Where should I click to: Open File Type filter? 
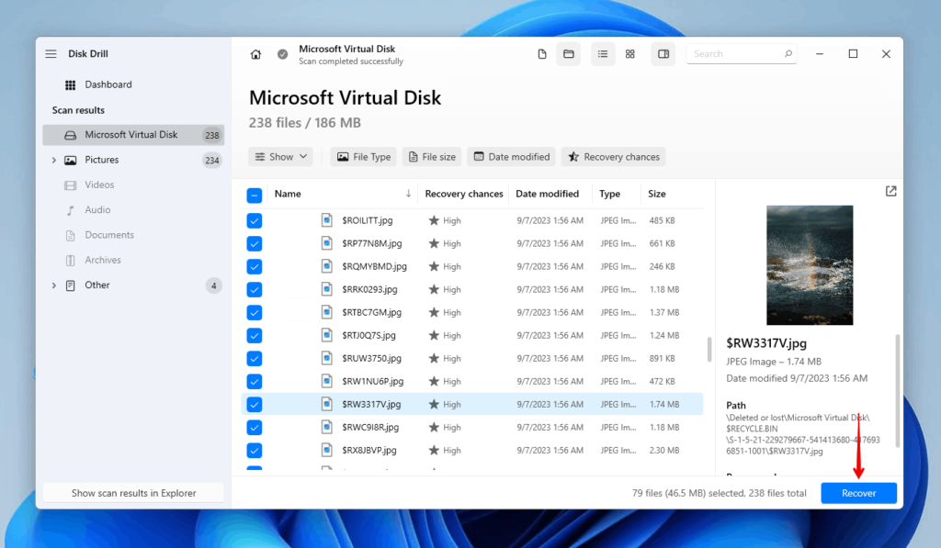click(x=364, y=156)
